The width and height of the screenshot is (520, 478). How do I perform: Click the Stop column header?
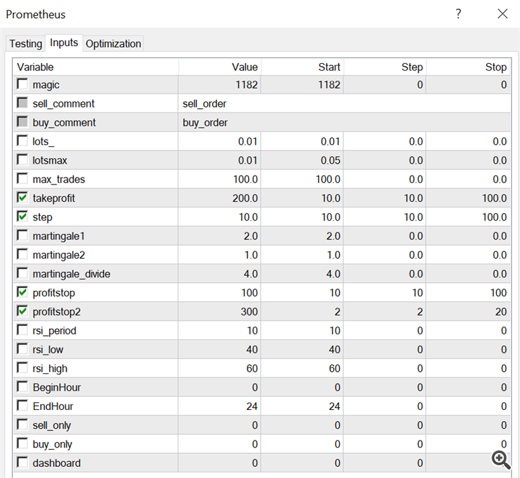[x=468, y=67]
